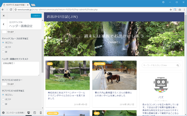Viewport: 187px width, 116px height.
Task: Click the バズ robot avatar
Action: point(161,85)
